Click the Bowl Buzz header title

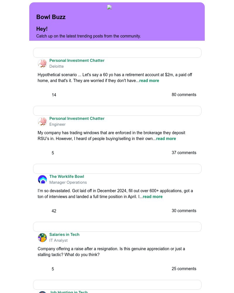click(x=51, y=17)
